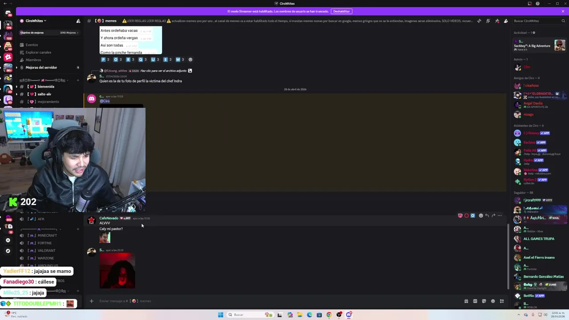Open Mejoras del servidor

pyautogui.click(x=49, y=68)
